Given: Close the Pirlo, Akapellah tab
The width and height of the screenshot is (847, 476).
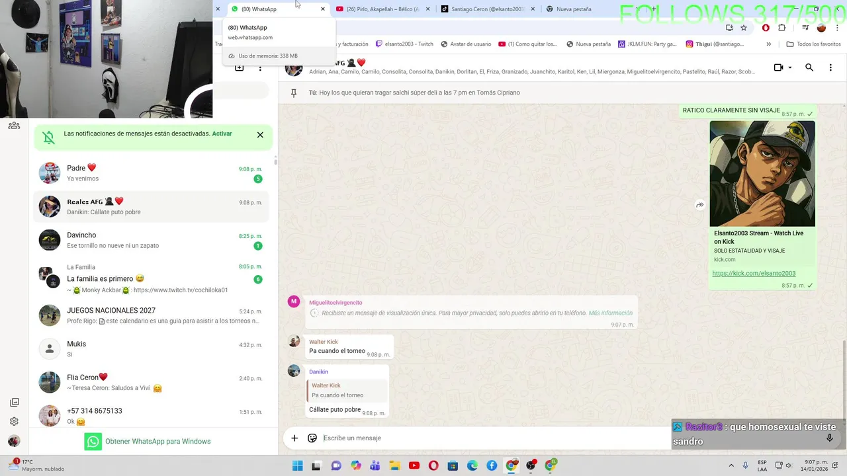Looking at the screenshot, I should 427,9.
